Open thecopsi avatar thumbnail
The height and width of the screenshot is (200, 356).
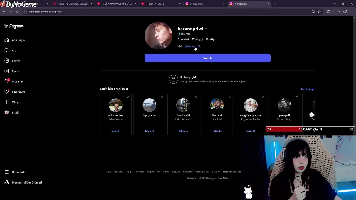[x=217, y=105]
